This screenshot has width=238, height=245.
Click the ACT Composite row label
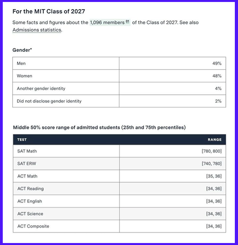pos(33,226)
